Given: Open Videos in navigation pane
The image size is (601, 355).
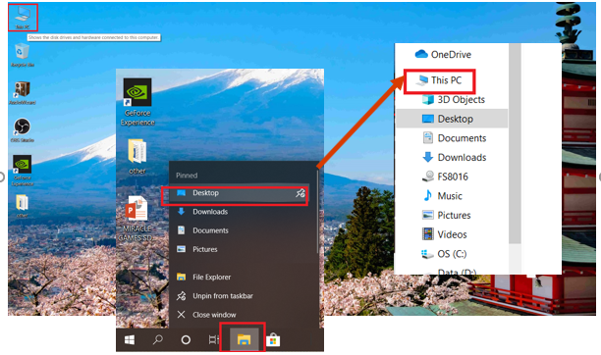Looking at the screenshot, I should (444, 234).
